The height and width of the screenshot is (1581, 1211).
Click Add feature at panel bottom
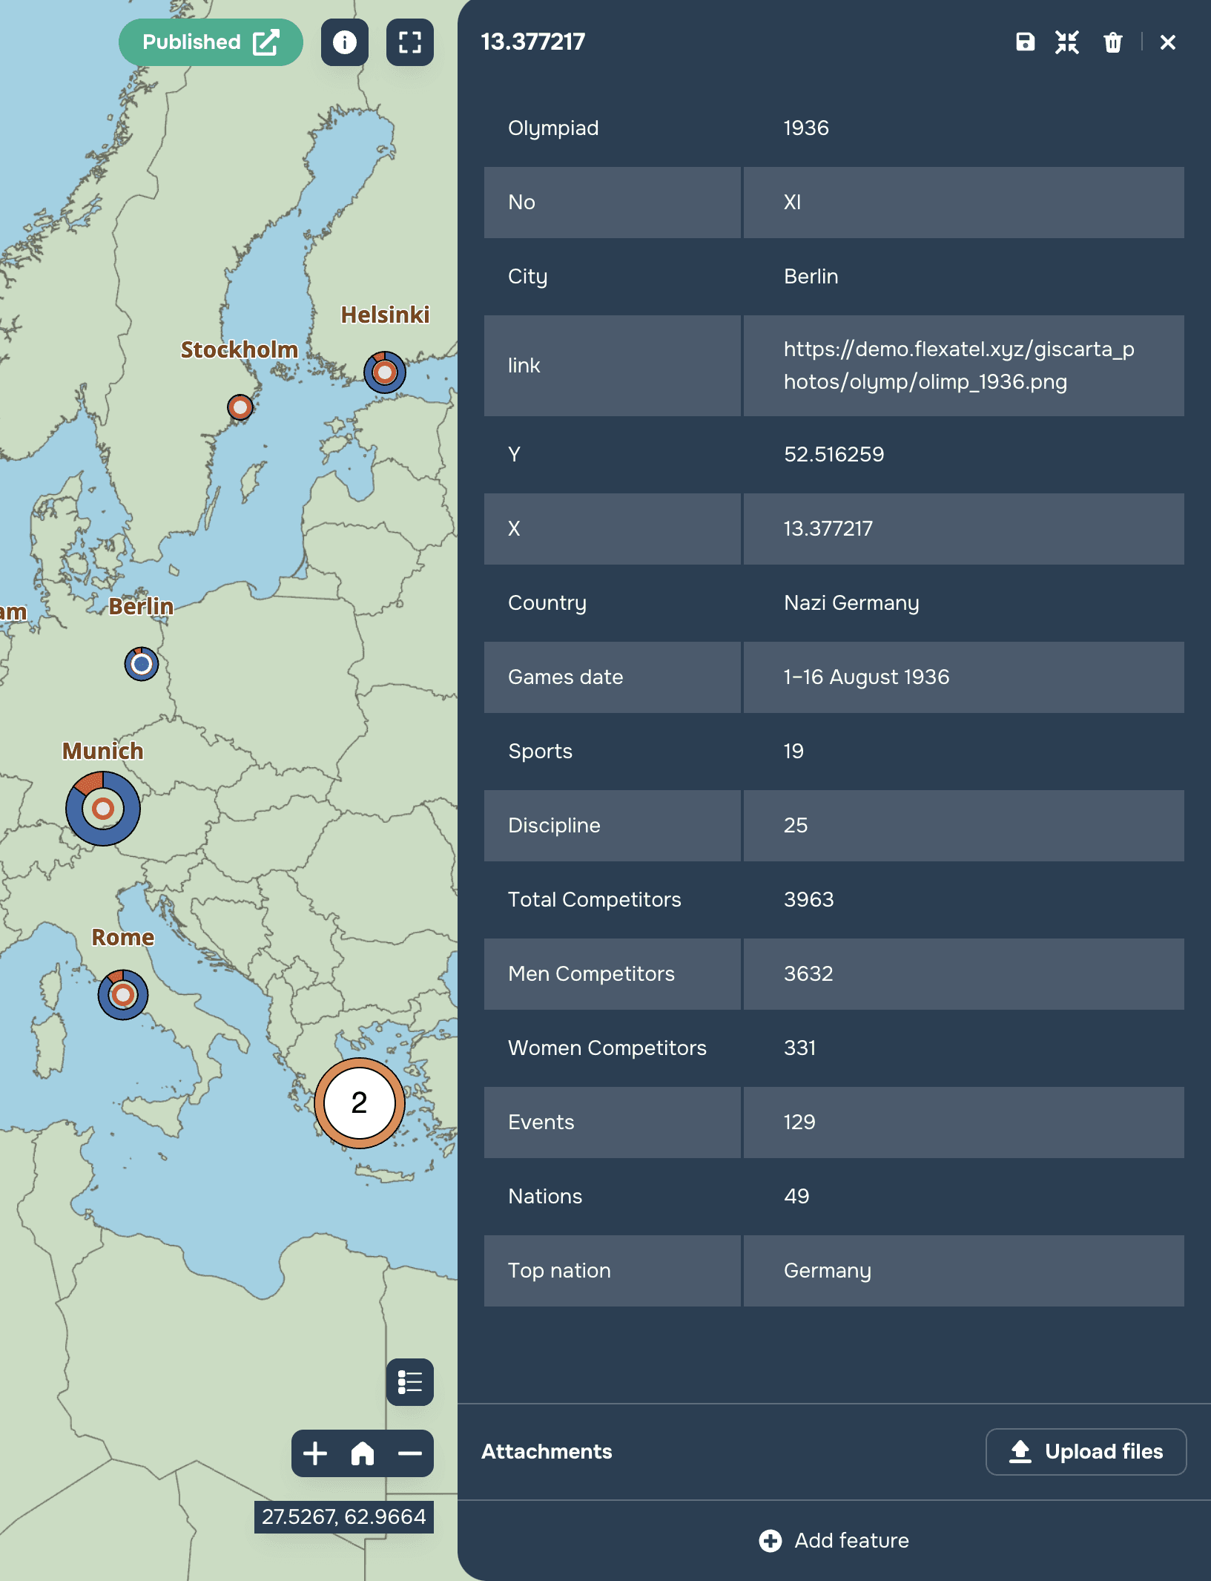point(834,1541)
